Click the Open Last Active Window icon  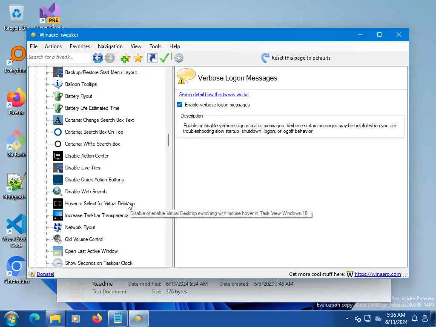click(x=58, y=251)
